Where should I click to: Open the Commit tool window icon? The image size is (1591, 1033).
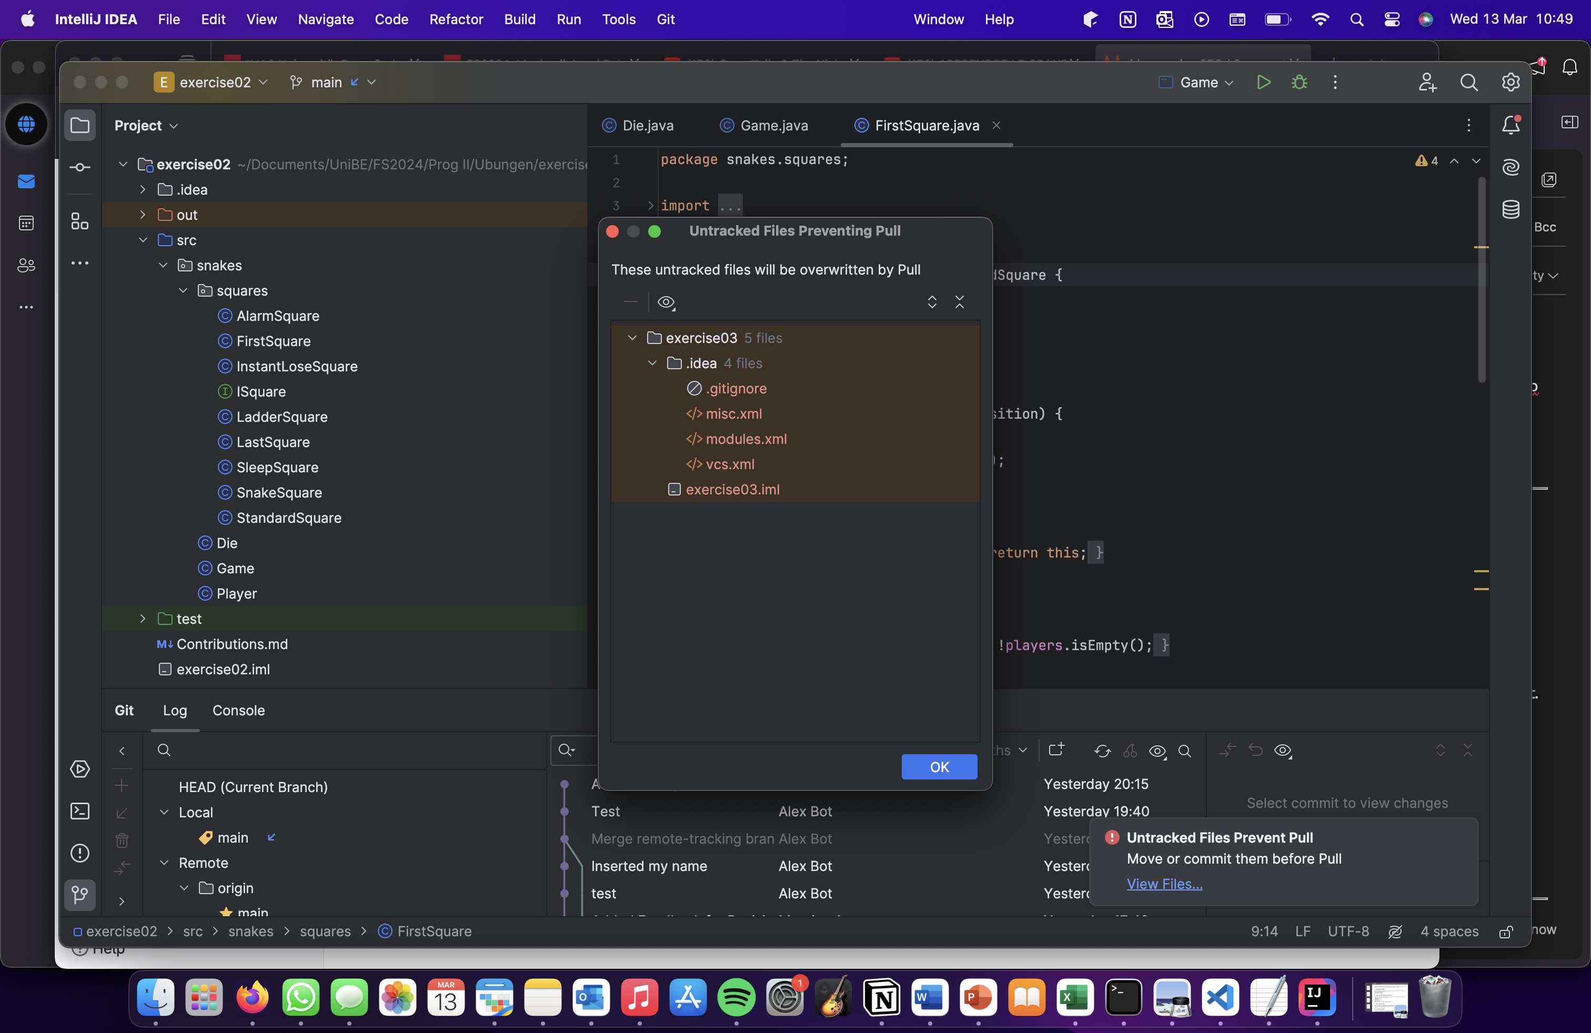(x=79, y=167)
